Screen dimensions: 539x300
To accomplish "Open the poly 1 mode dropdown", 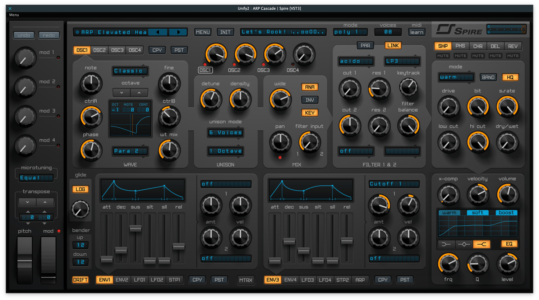I will [x=350, y=32].
